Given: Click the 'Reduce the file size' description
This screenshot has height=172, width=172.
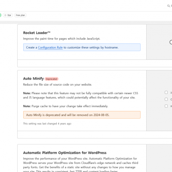Looking at the screenshot, I should (x=58, y=85).
